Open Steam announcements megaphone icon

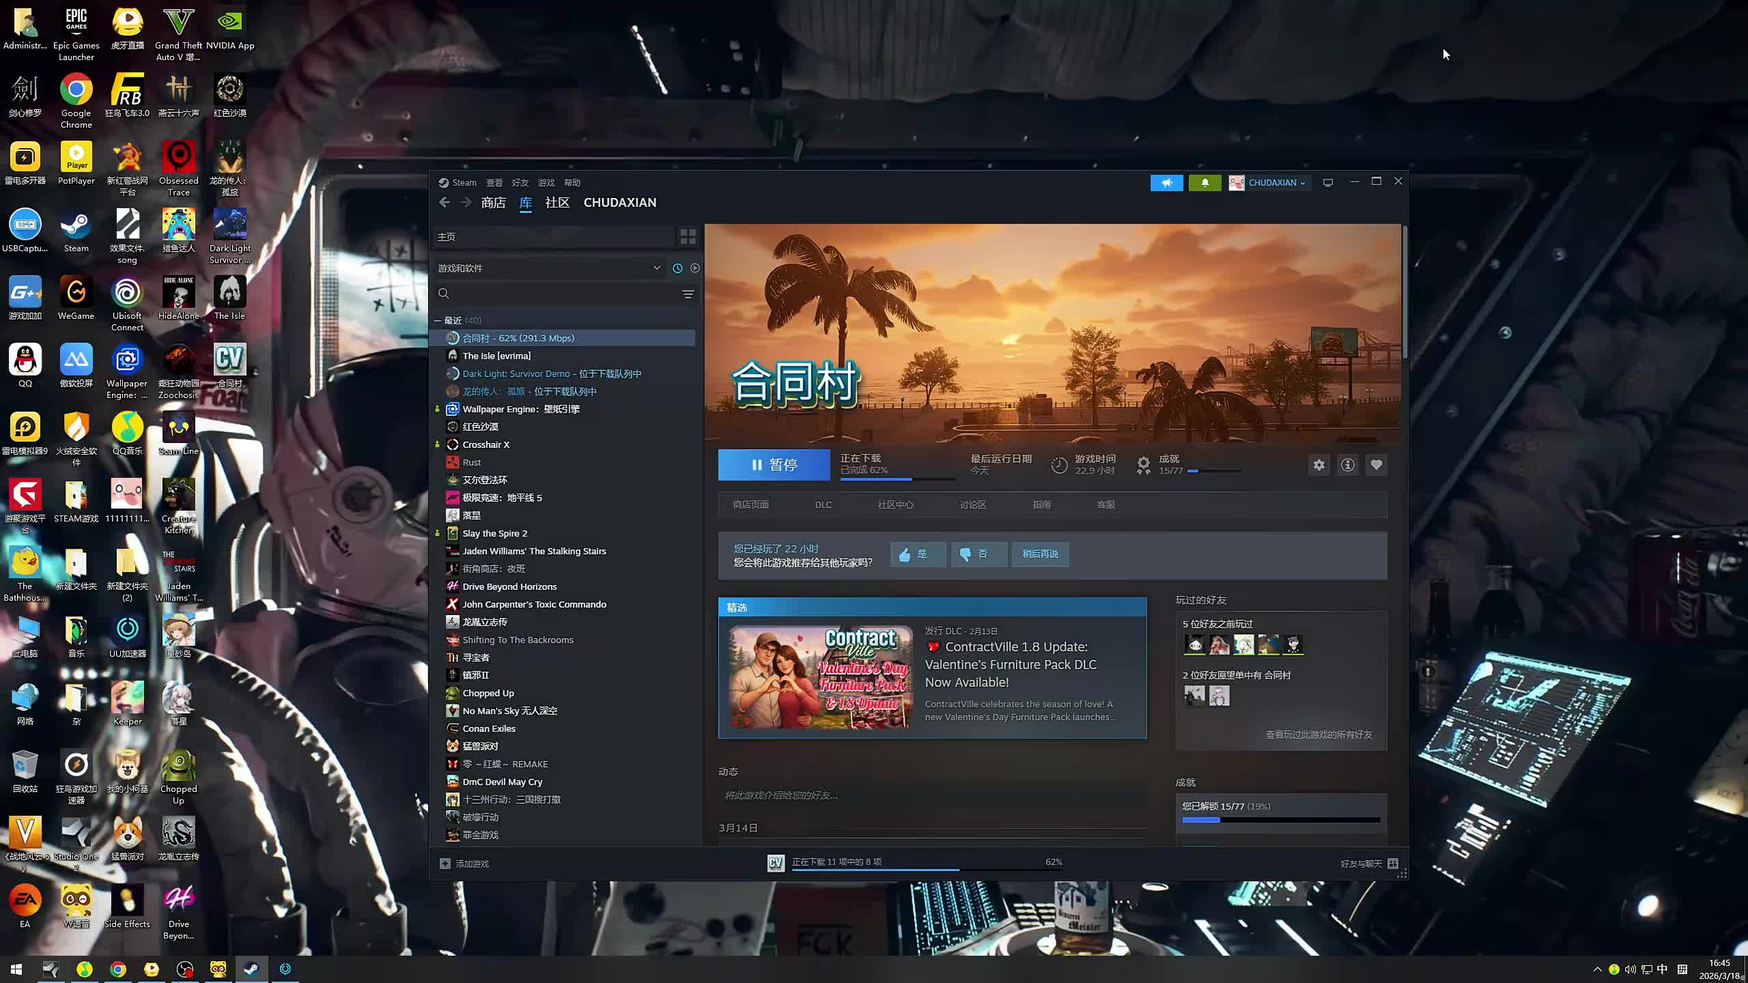pyautogui.click(x=1166, y=183)
